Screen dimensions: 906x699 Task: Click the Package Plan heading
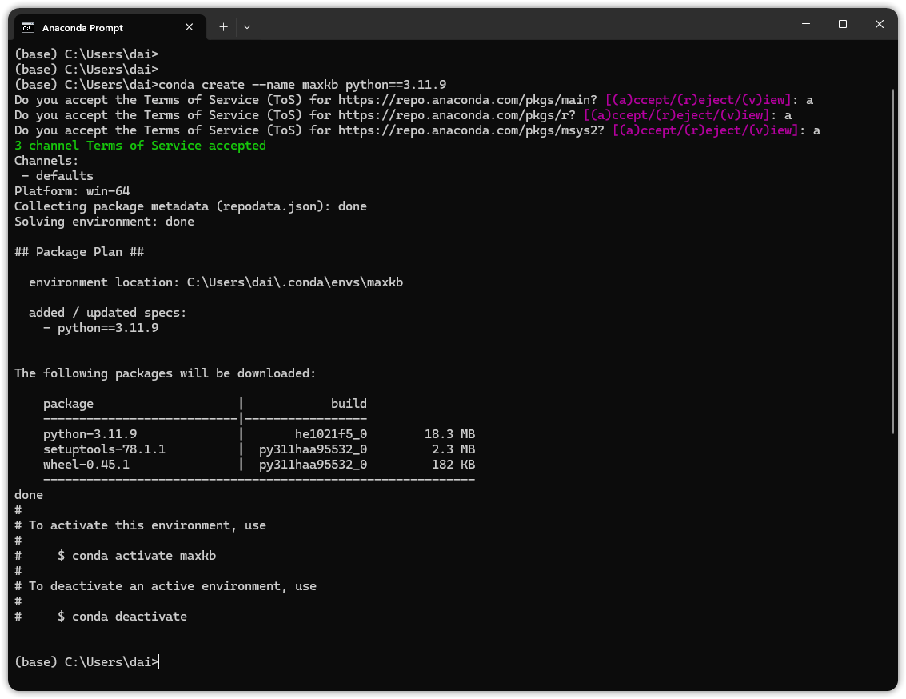point(77,251)
